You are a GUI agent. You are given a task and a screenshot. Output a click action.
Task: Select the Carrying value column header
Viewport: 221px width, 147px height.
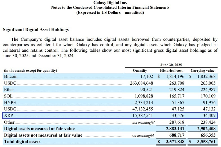click(202, 71)
